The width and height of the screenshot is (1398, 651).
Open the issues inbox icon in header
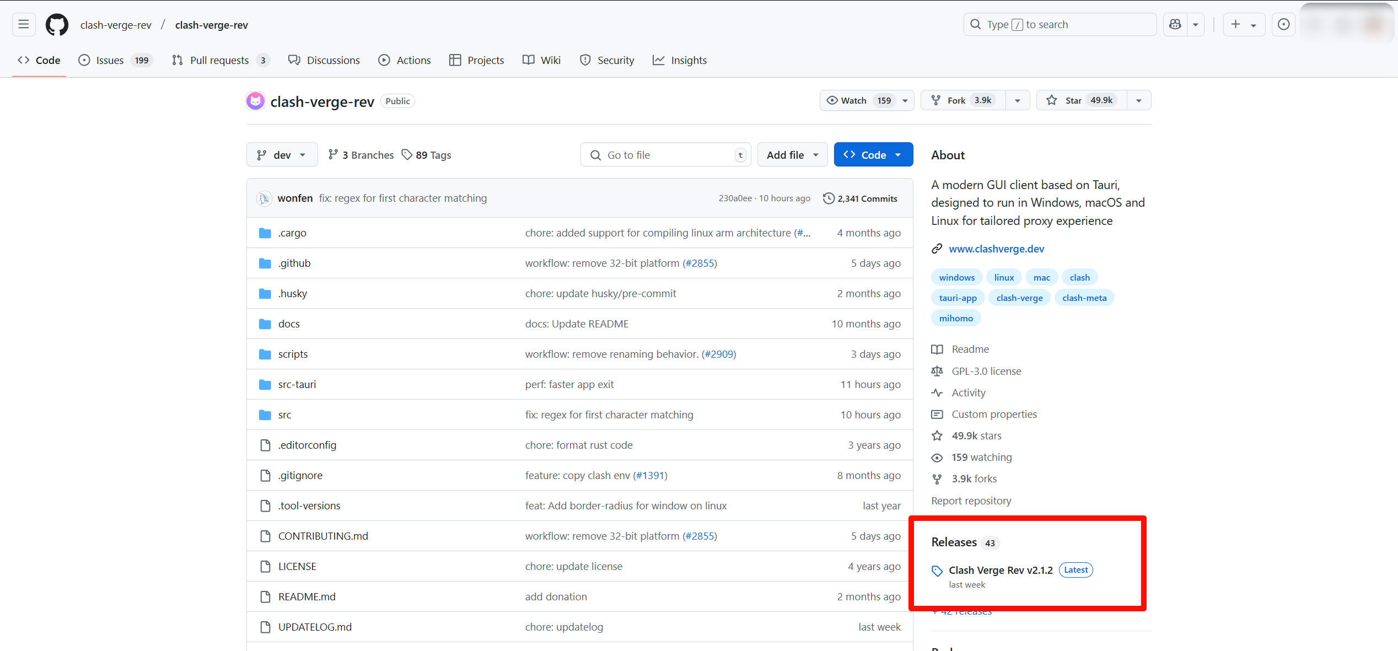pos(1283,24)
